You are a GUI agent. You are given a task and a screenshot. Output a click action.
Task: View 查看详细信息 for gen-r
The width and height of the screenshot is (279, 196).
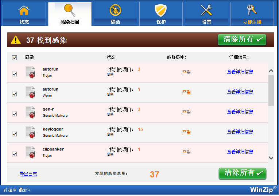pyautogui.click(x=240, y=112)
